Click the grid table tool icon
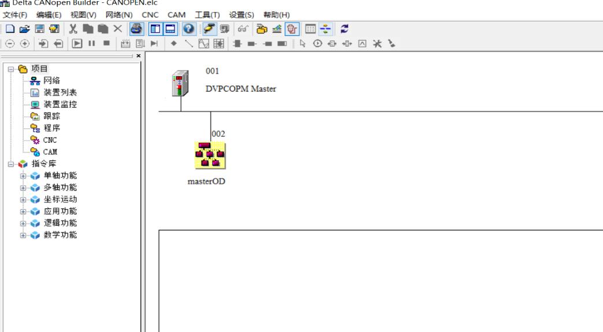The height and width of the screenshot is (332, 603). (x=219, y=43)
